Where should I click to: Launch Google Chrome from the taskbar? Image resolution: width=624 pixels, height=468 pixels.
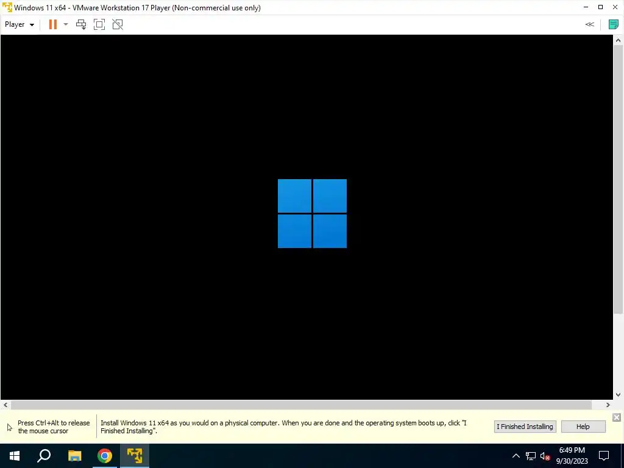click(105, 456)
